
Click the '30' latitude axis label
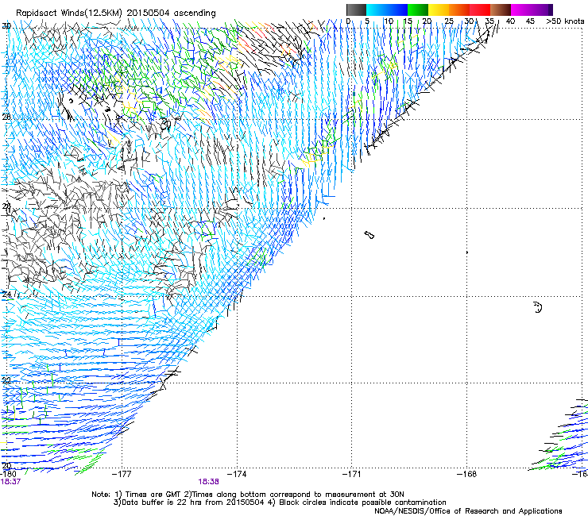point(6,26)
